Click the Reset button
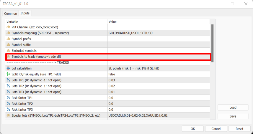The width and height of the screenshot is (253, 134). pos(239,129)
